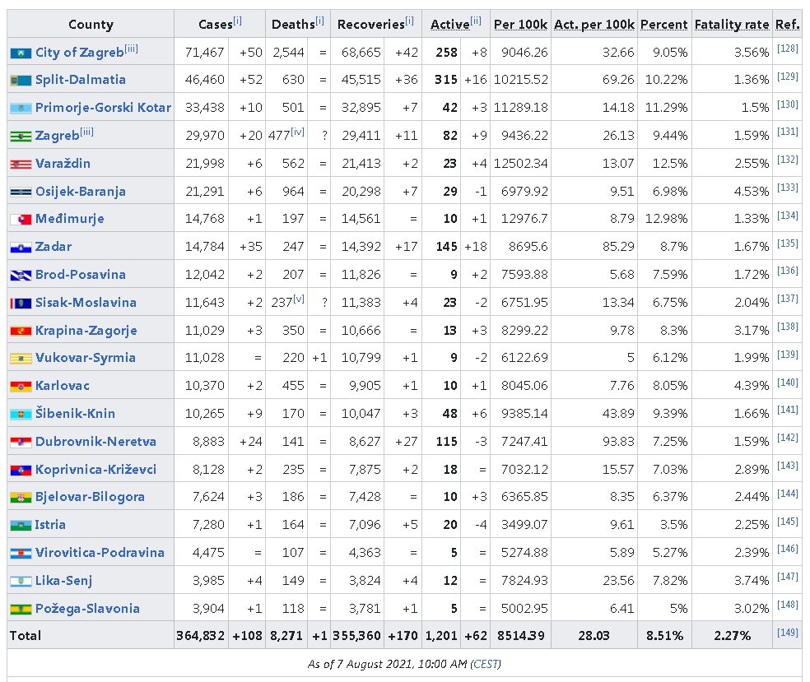Select Split-Dalmatia active count 315
The image size is (810, 682).
[446, 80]
